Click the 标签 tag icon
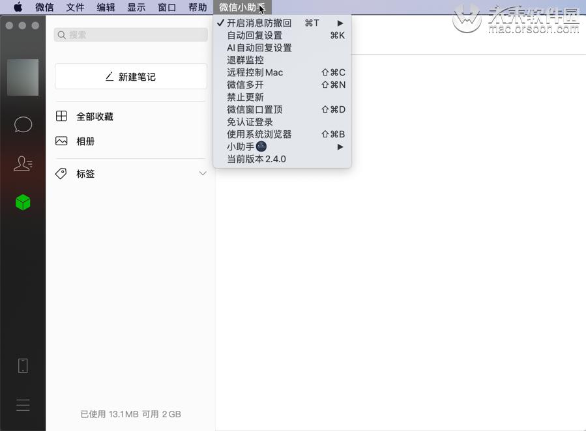Screen dimensions: 586x431 pos(61,173)
